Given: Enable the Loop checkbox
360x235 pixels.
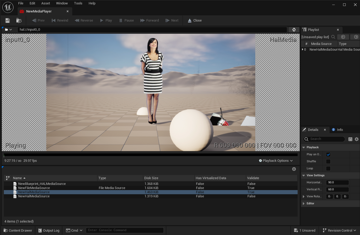Looking at the screenshot, I should 328,169.
